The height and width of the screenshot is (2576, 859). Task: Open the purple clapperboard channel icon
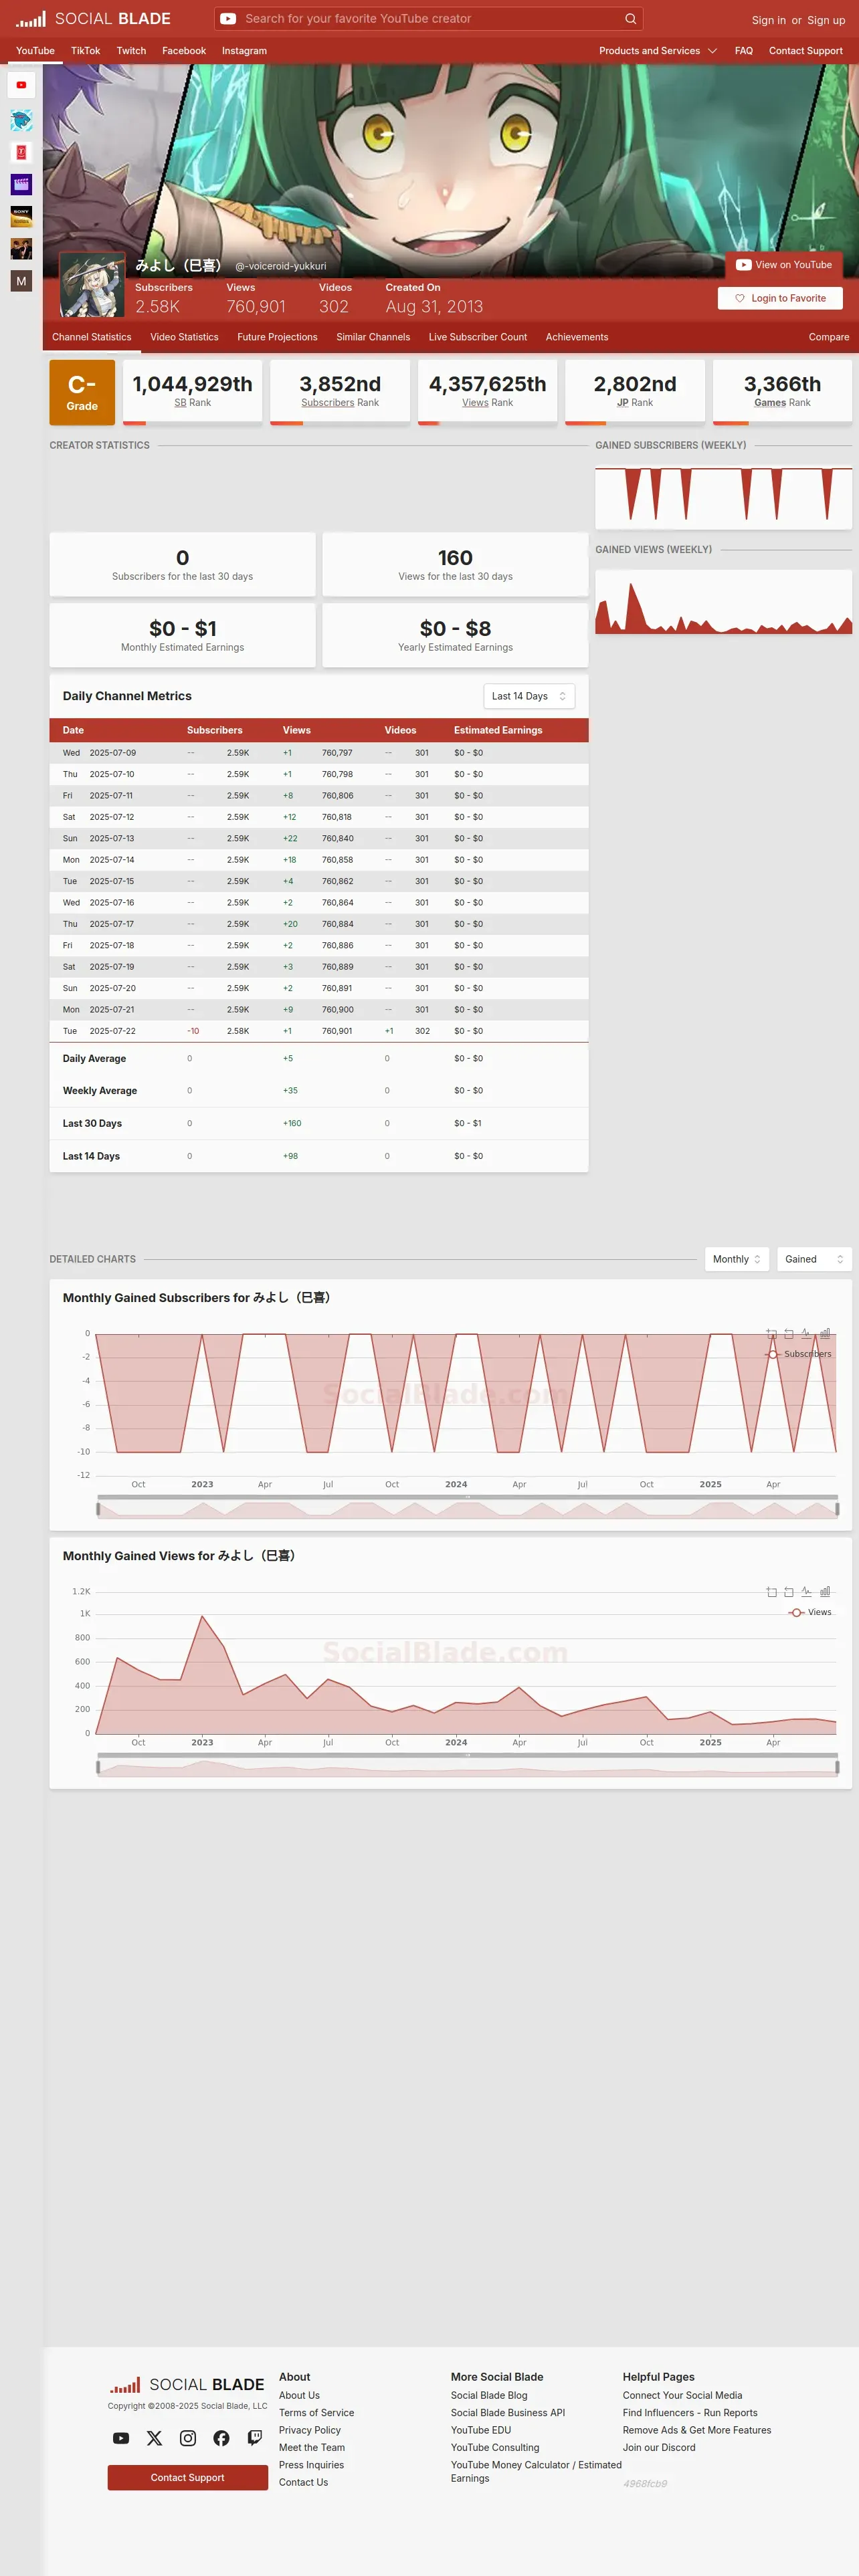[21, 184]
